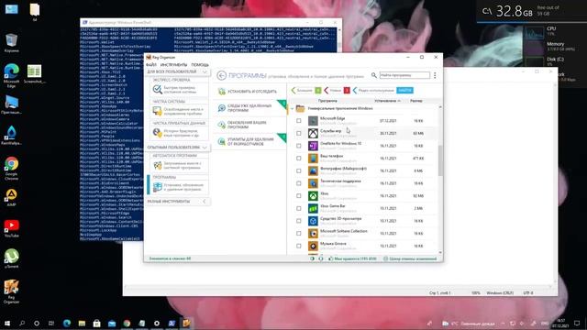This screenshot has width=587, height=330.
Task: Click the Undo Changes Center icon
Action: (385, 258)
